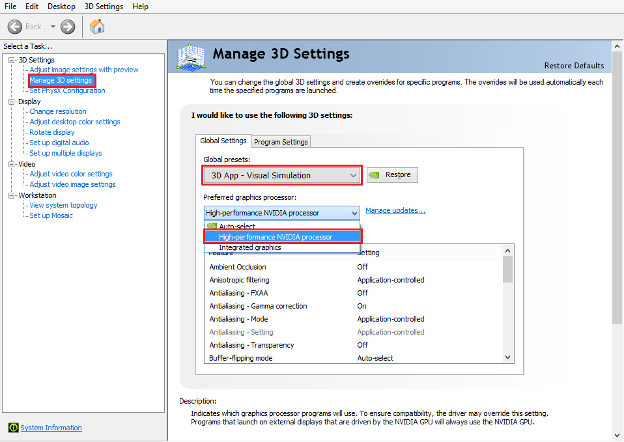
Task: Open the Back history dropdown arrow
Action: [53, 27]
